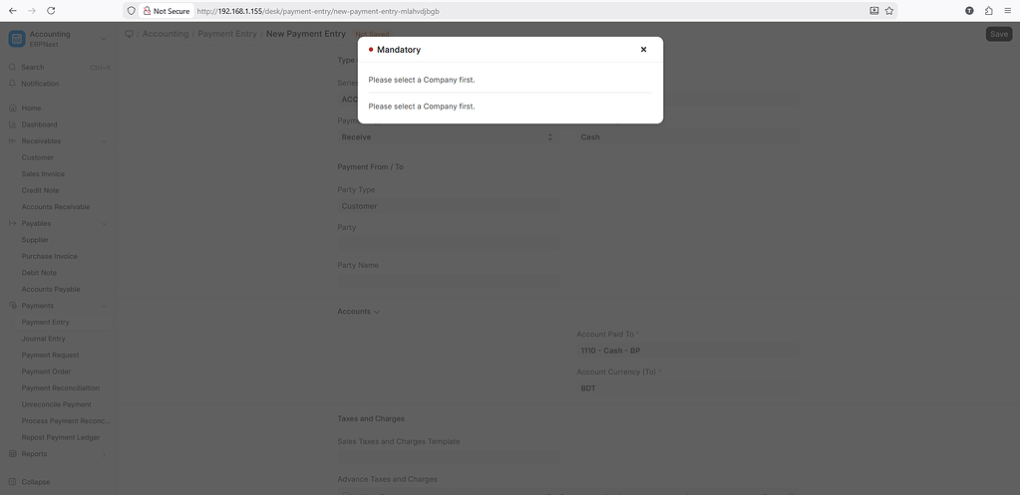
Task: Click the Collapse sidebar icon
Action: (x=12, y=482)
